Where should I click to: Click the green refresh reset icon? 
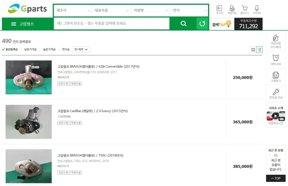point(202,24)
